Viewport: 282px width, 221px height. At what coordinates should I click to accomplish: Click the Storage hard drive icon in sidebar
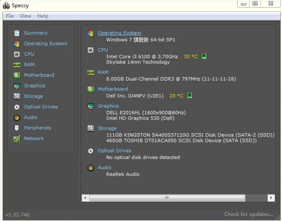[x=17, y=96]
